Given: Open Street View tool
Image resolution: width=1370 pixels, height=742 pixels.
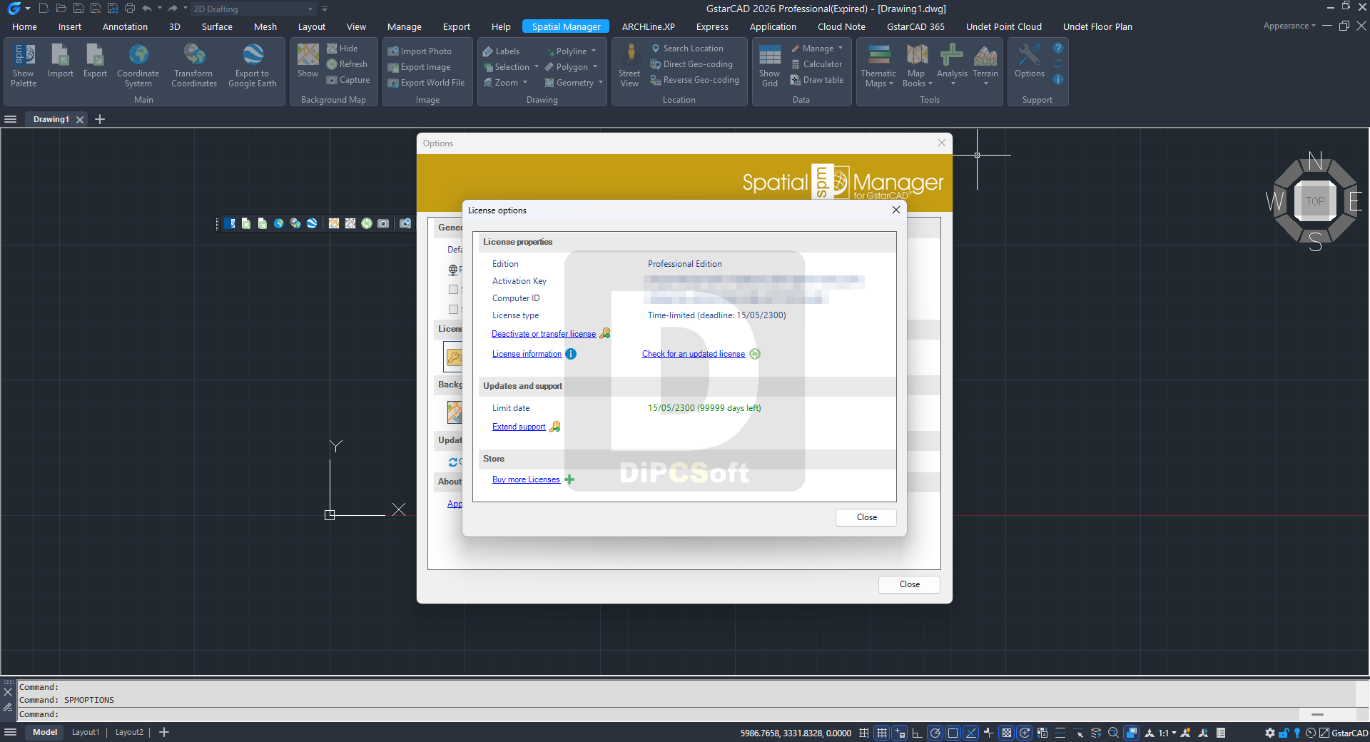Looking at the screenshot, I should pos(629,66).
